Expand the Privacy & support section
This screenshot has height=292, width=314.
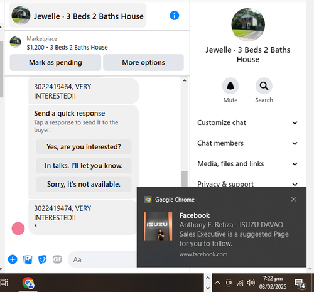247,184
